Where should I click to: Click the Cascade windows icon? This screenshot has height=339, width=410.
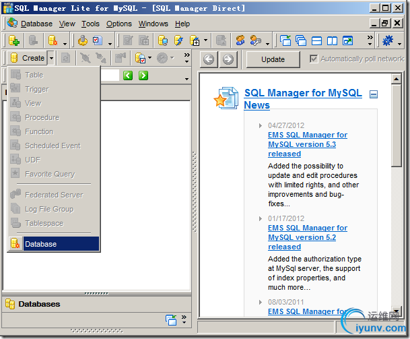click(301, 40)
